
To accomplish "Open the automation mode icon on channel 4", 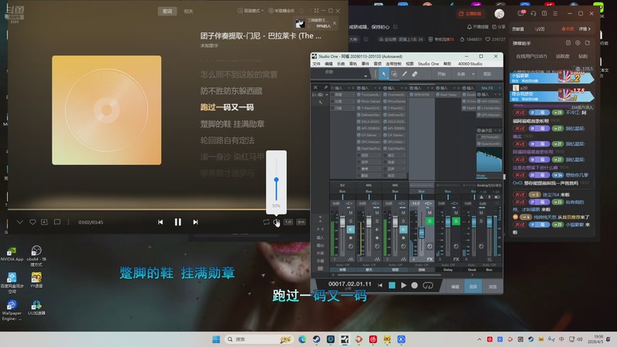I will 430,246.
